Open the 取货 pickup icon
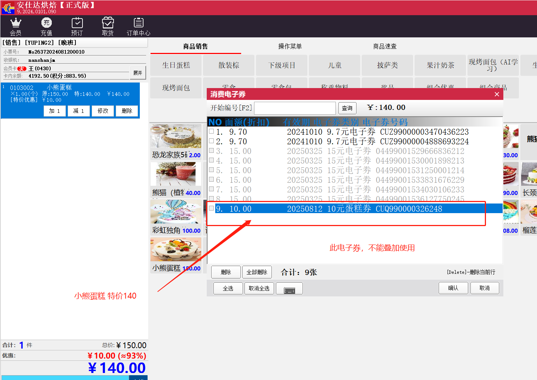 click(x=108, y=27)
